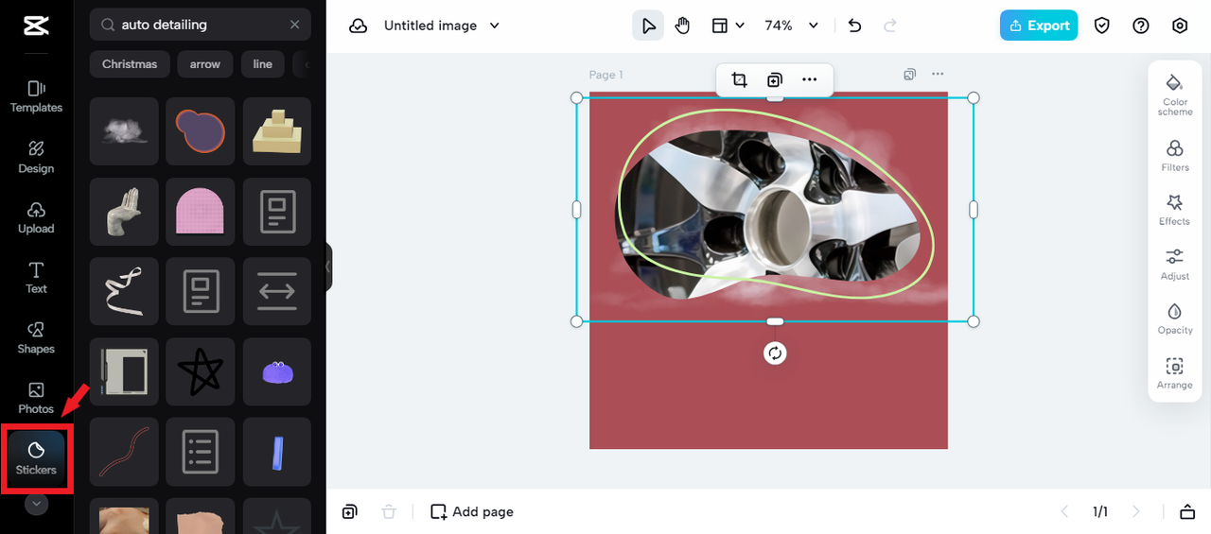Select the wheel image on canvas
The width and height of the screenshot is (1211, 534).
[768, 213]
